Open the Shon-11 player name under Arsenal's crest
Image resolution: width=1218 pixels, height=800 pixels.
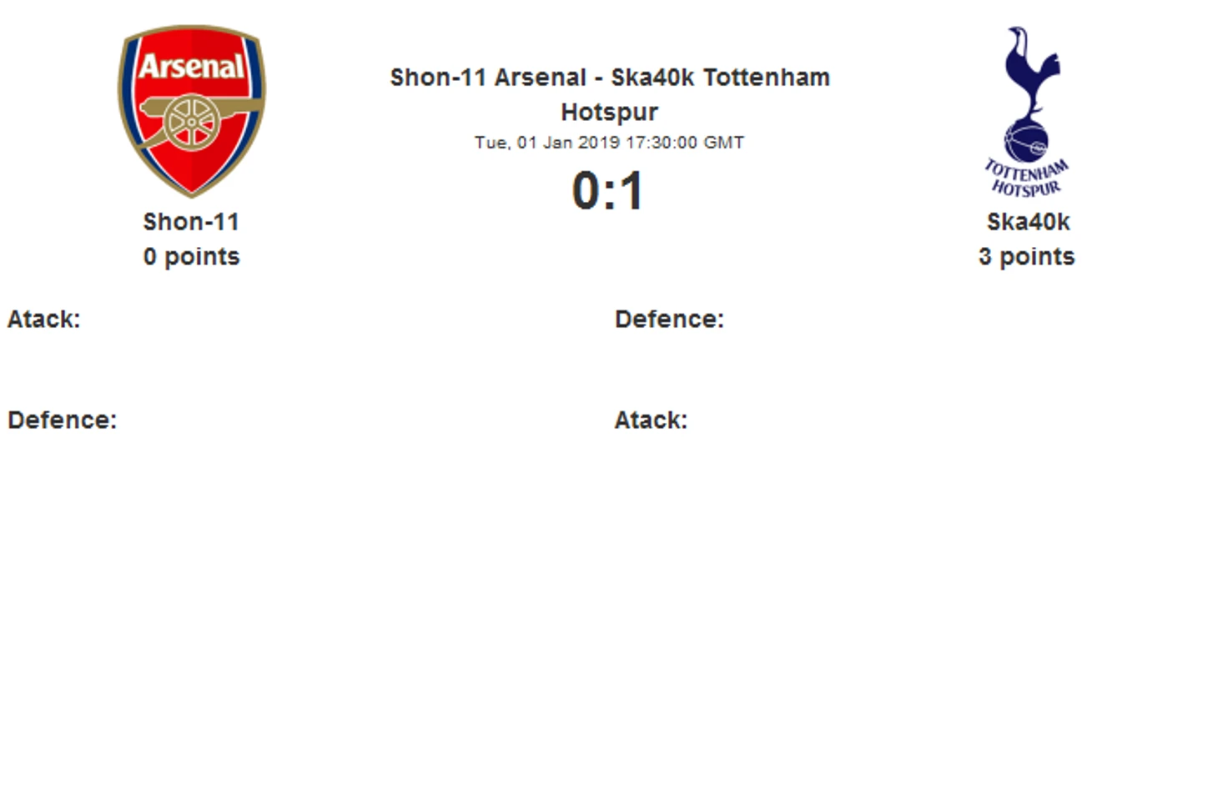tap(191, 222)
